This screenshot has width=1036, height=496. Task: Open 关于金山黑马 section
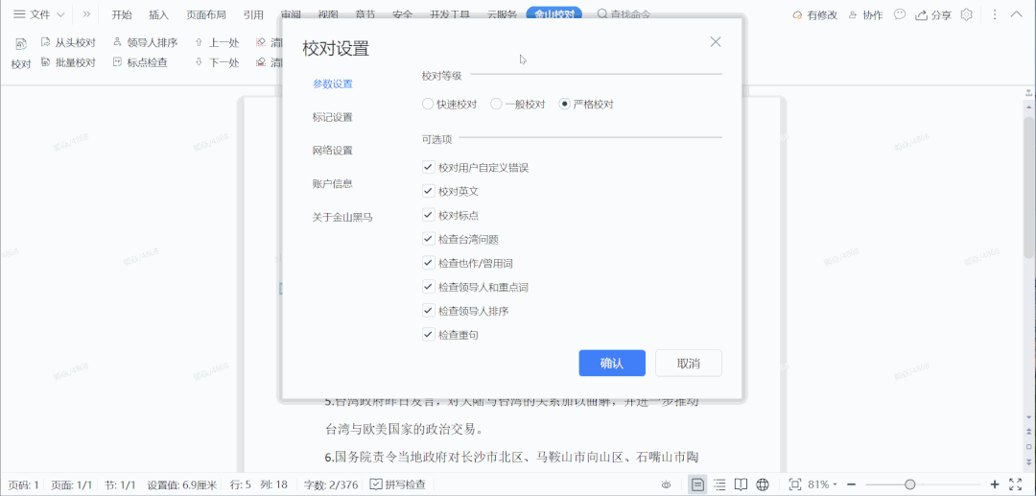tap(342, 217)
